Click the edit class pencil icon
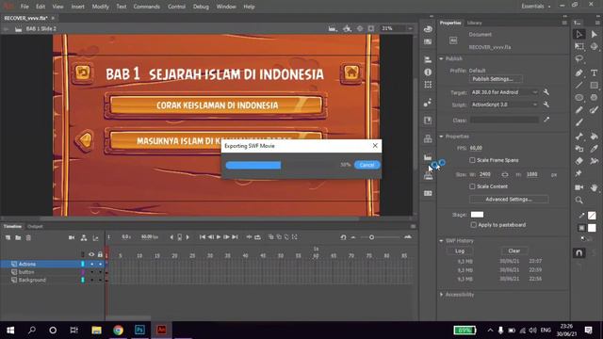Screen dimensions: 603x339 [546, 120]
